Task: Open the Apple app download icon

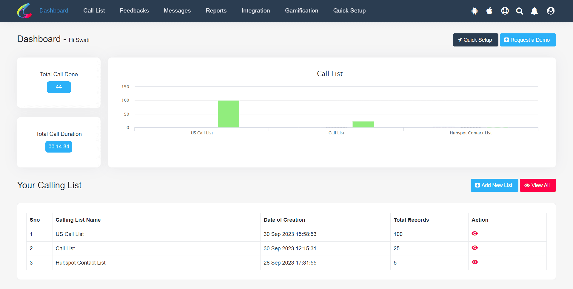Action: 489,11
